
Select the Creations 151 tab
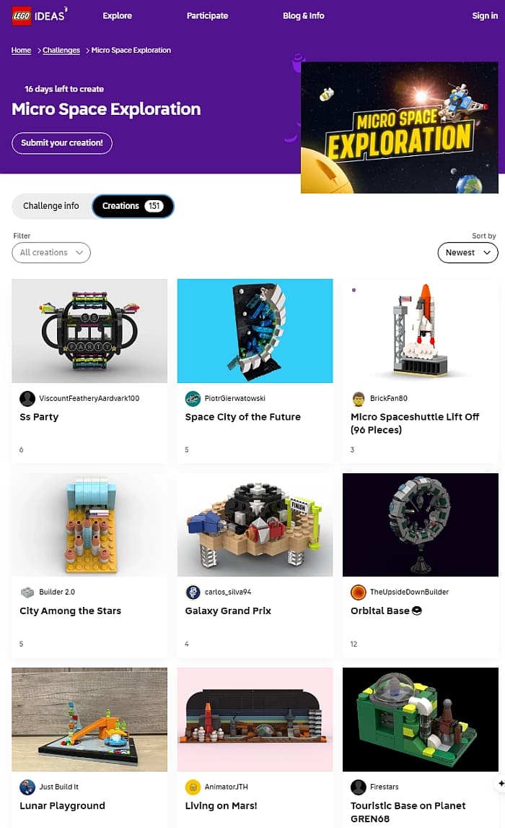click(x=133, y=206)
